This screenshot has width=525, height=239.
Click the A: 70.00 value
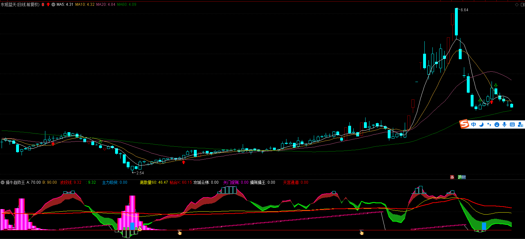tap(34, 182)
